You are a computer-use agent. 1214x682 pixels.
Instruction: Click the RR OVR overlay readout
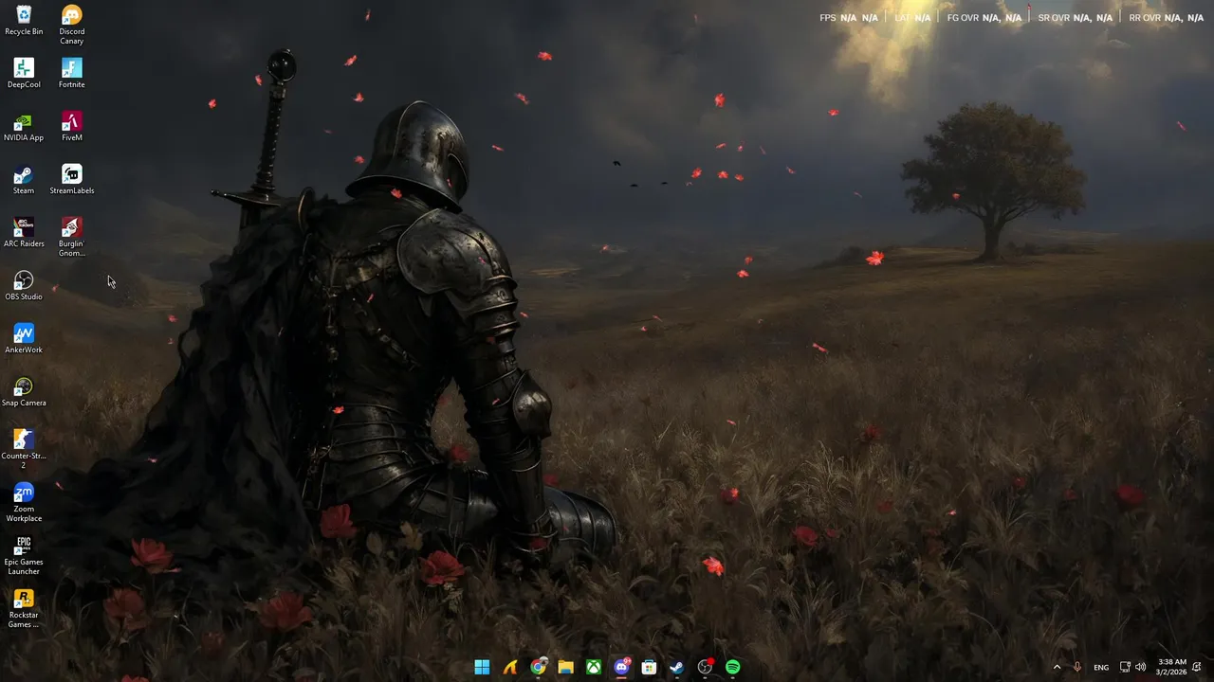[1167, 18]
